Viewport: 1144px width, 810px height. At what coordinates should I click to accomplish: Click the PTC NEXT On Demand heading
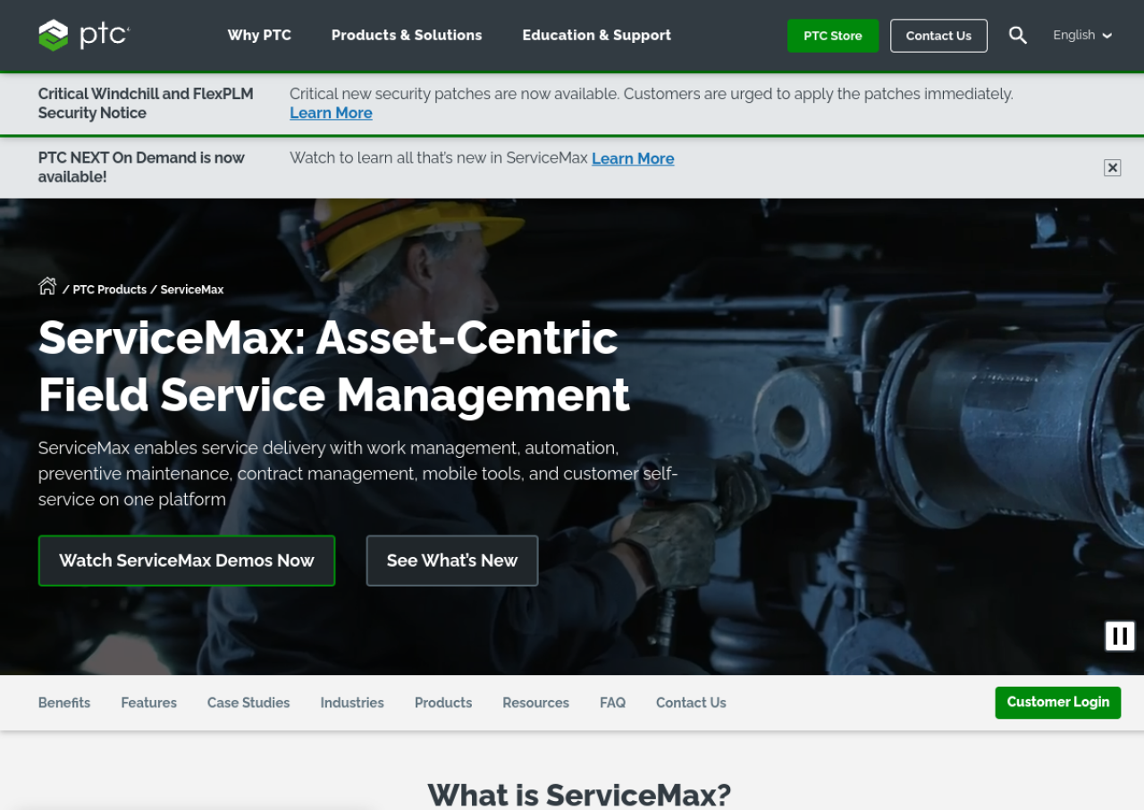(x=141, y=167)
